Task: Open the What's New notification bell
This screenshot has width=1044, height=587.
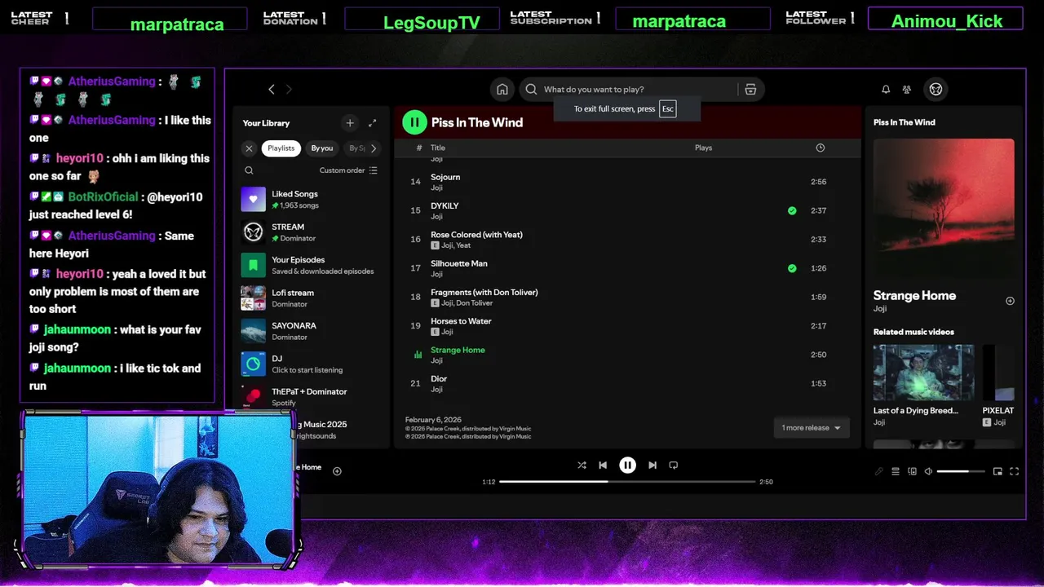Action: tap(886, 90)
